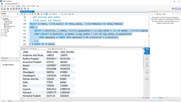Create a new SQL tab icon
181x102 pixels.
coord(2,9)
